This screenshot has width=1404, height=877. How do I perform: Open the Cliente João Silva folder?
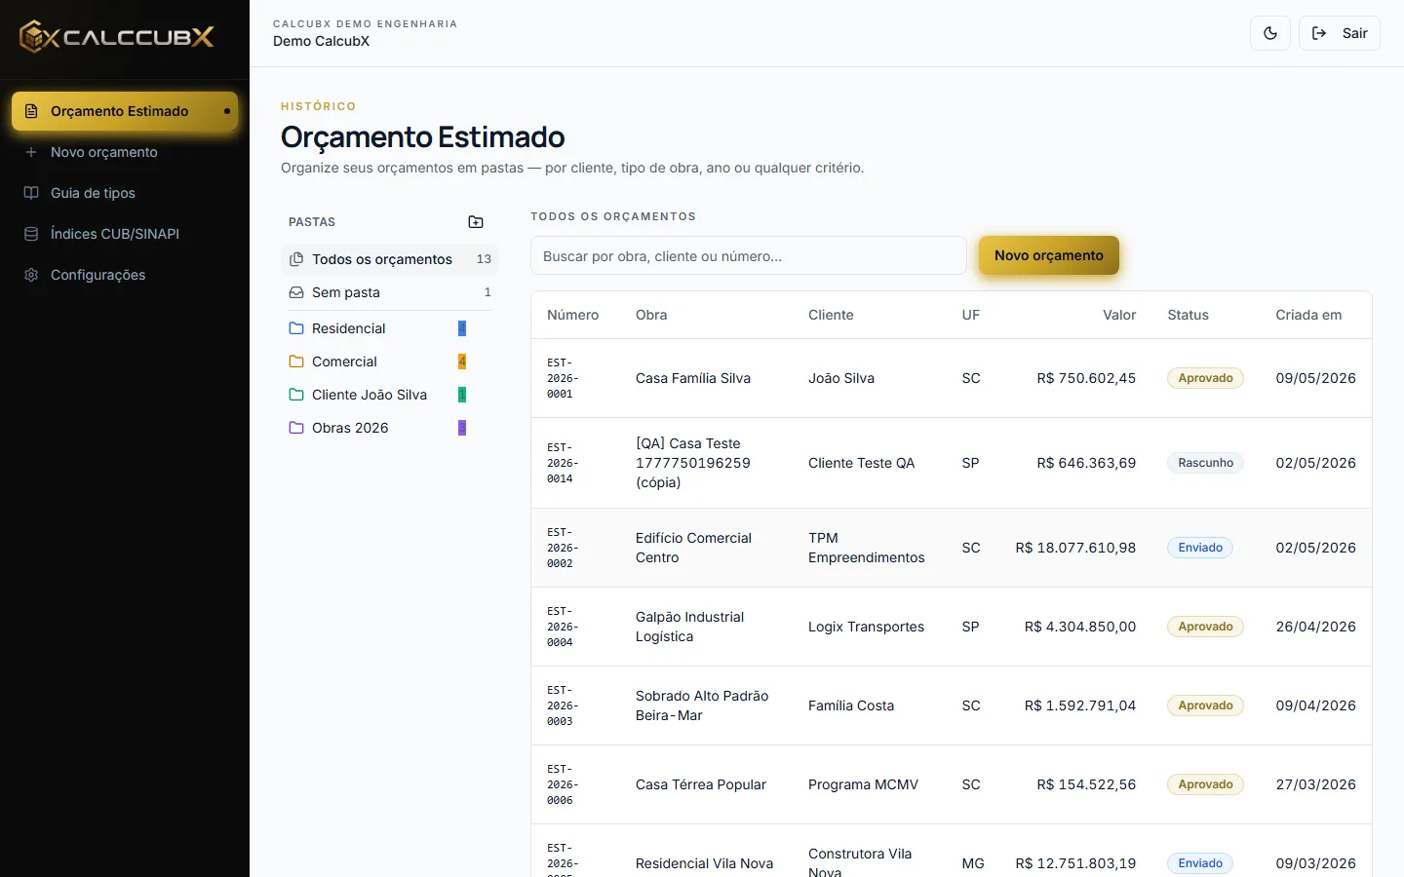coord(378,395)
